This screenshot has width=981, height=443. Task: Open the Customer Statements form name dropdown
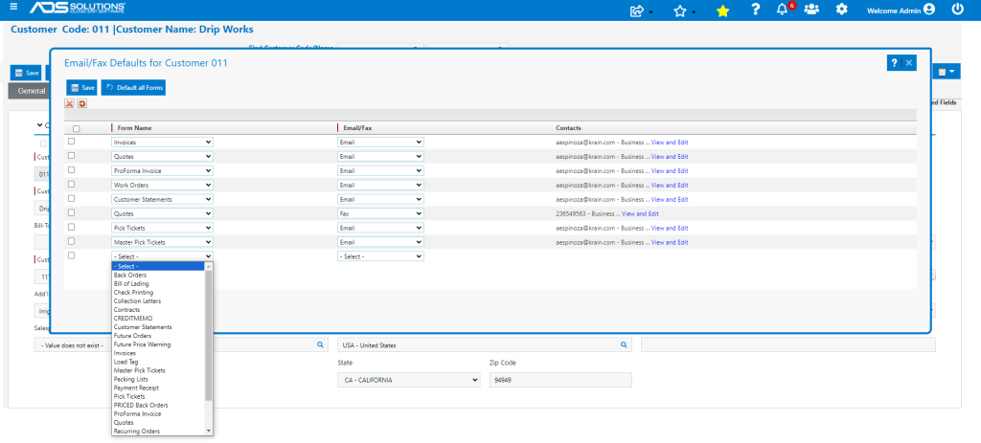(x=162, y=199)
